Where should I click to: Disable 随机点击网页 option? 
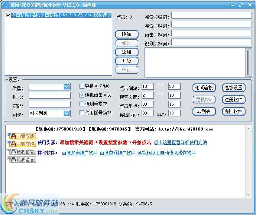point(82,95)
